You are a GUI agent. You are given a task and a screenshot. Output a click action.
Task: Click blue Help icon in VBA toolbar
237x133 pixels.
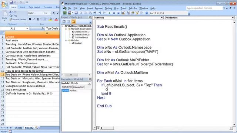point(147,13)
